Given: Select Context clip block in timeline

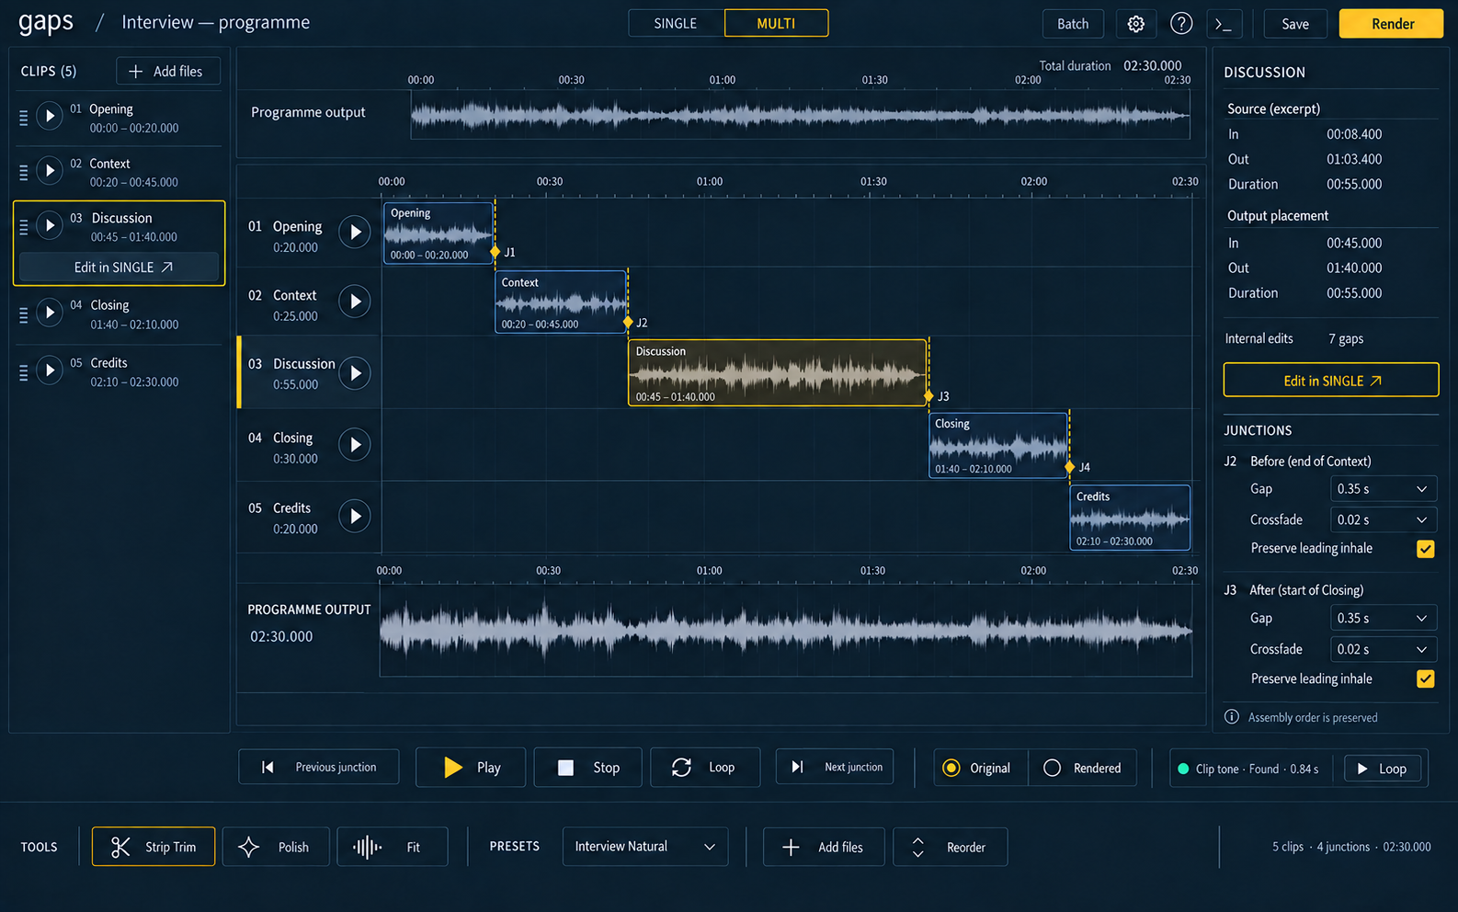Looking at the screenshot, I should (x=561, y=302).
